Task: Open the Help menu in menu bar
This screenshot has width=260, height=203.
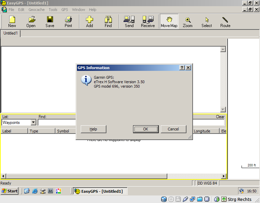Action: pos(92,10)
